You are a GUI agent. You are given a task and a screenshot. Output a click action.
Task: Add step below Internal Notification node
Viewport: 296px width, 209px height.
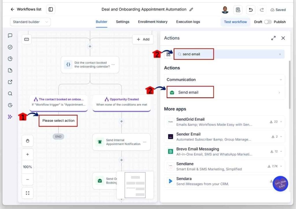[122, 160]
